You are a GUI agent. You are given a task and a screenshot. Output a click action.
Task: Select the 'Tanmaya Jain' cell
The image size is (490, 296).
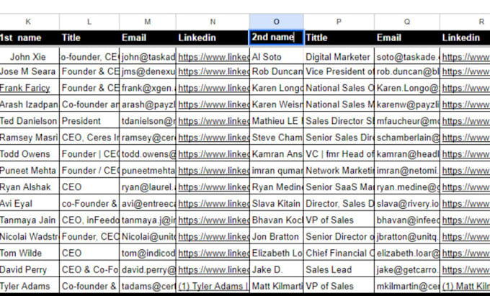point(29,220)
